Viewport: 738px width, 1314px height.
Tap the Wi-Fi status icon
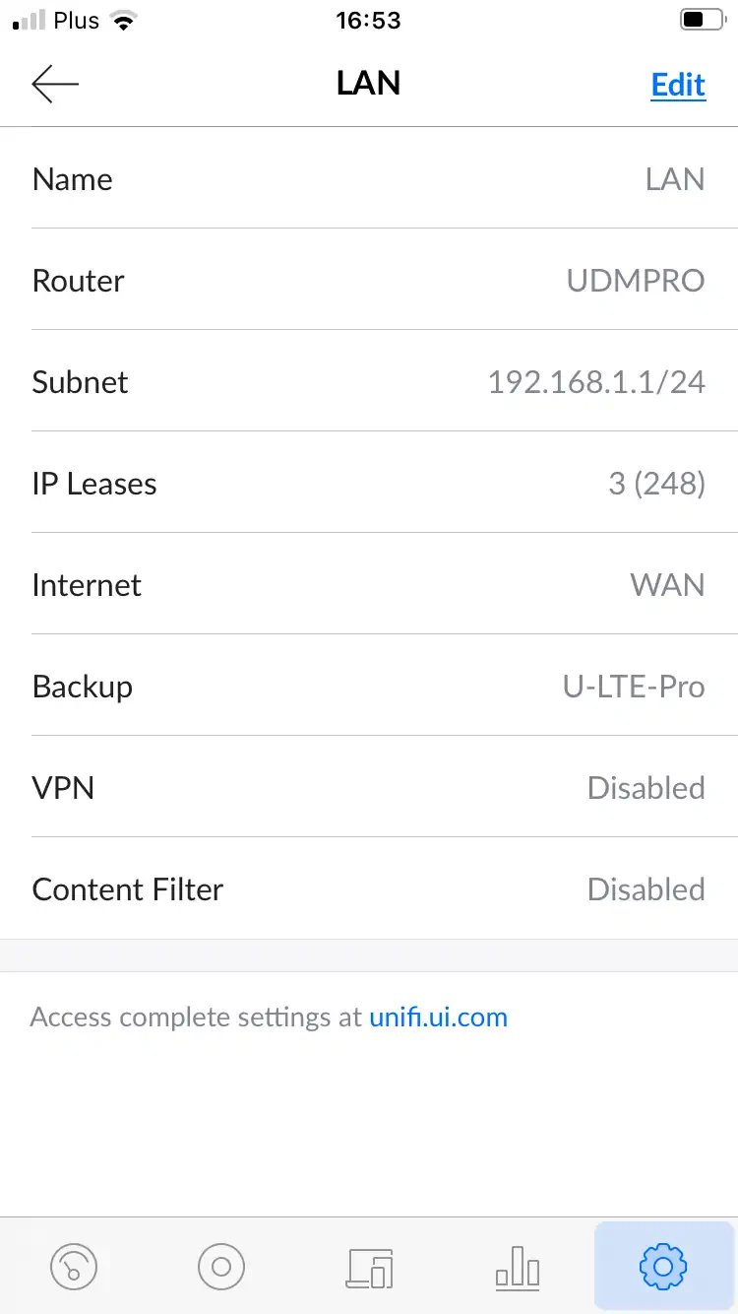[123, 21]
